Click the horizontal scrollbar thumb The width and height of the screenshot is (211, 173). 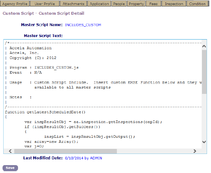point(66,151)
